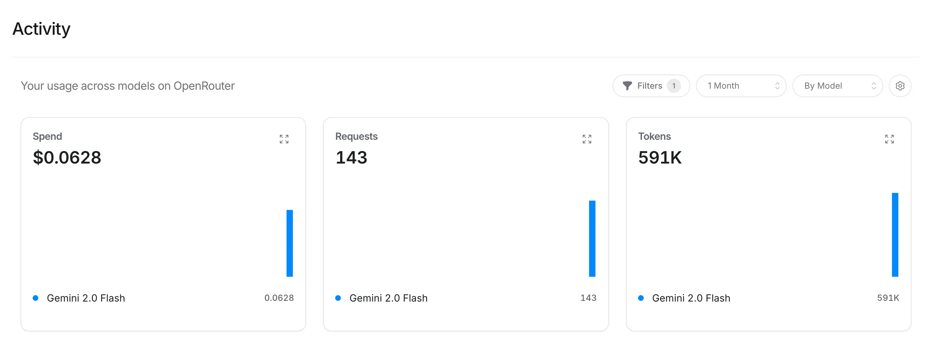Open the By Model grouping dropdown
925x342 pixels.
(x=838, y=85)
